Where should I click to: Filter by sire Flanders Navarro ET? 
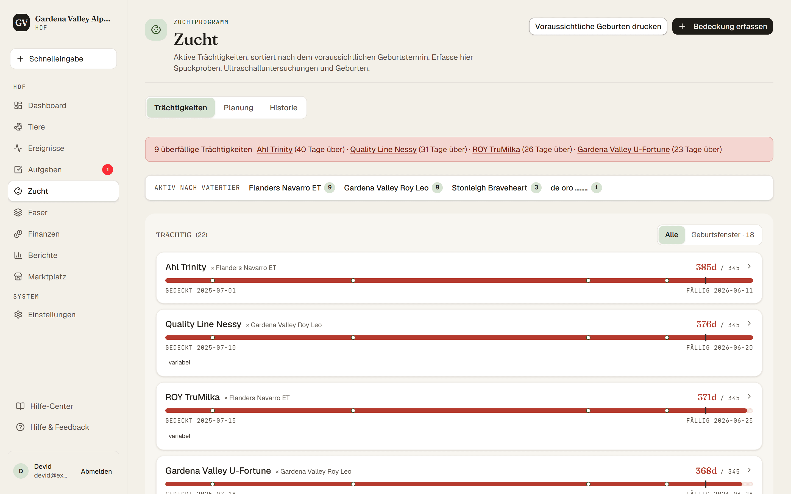click(292, 187)
